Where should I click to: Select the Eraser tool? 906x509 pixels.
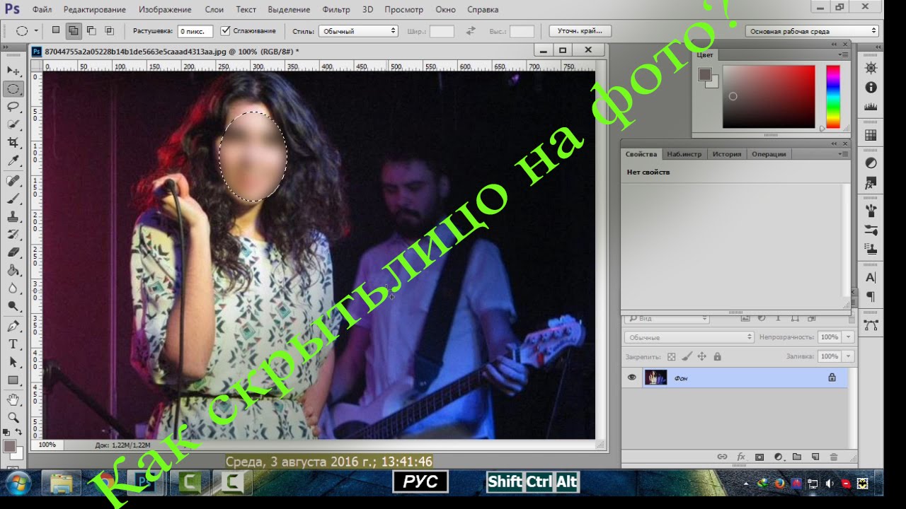(x=13, y=252)
